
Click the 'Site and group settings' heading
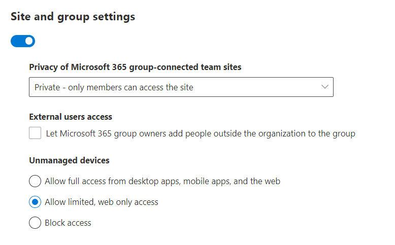[73, 17]
